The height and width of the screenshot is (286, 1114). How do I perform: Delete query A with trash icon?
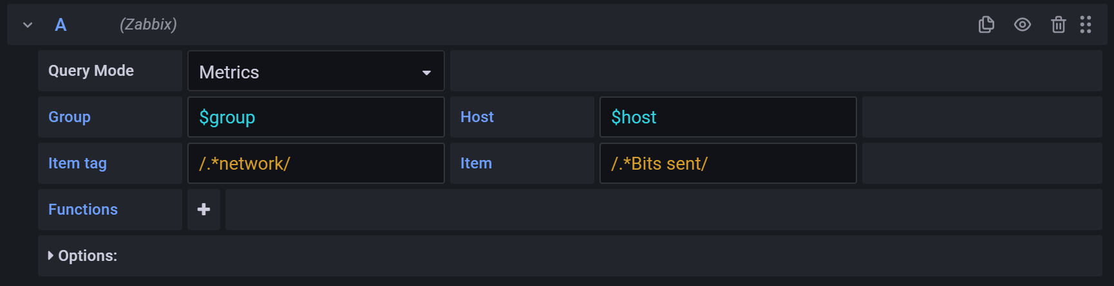coord(1058,24)
